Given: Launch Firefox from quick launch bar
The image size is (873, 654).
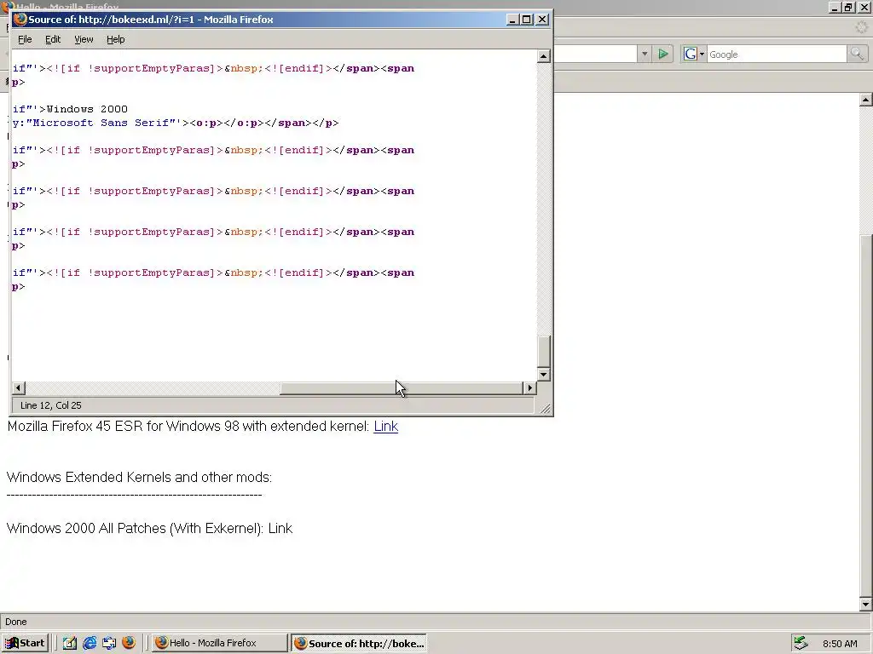Looking at the screenshot, I should click(x=129, y=643).
